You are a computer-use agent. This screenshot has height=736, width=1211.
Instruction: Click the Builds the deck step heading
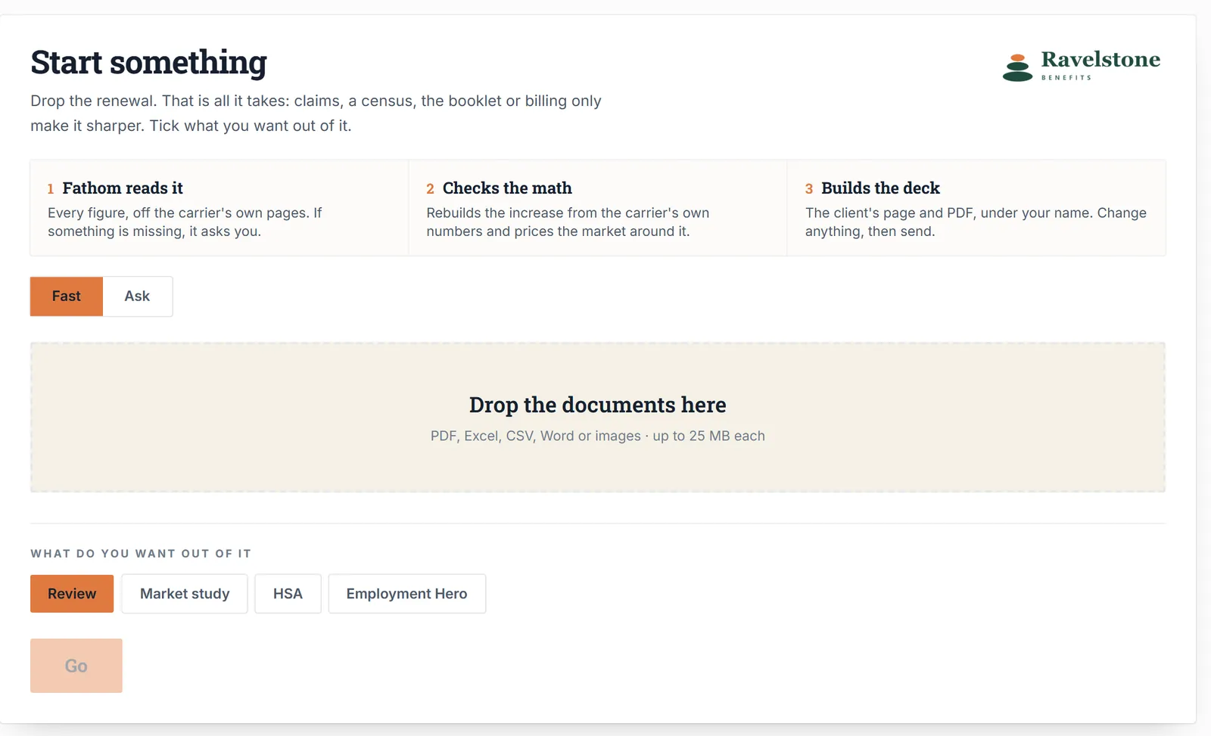tap(880, 188)
